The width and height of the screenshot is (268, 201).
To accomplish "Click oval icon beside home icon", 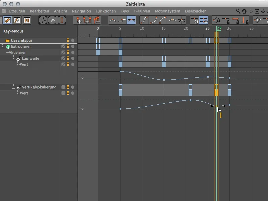I will [x=251, y=12].
